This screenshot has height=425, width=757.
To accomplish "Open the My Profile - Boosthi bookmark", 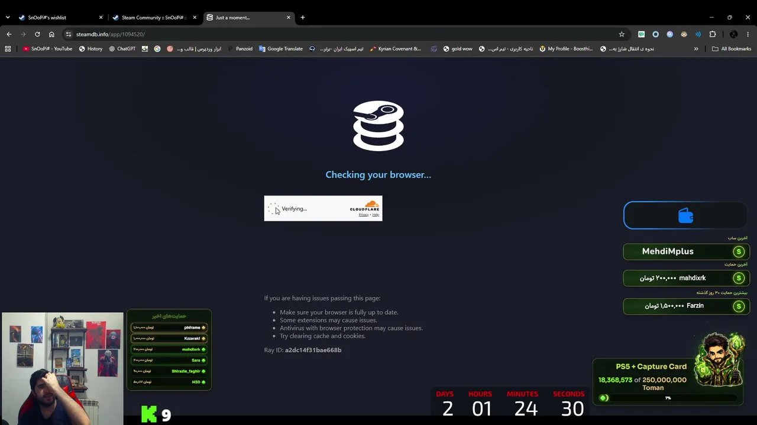I will pyautogui.click(x=566, y=49).
